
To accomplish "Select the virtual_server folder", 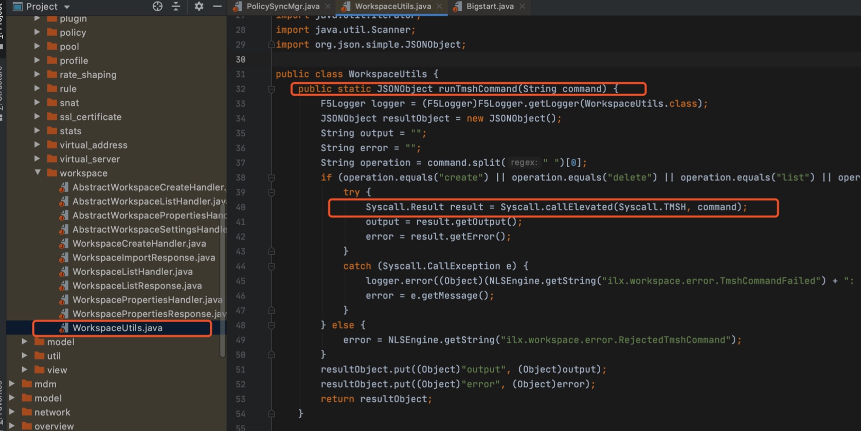I will [89, 159].
